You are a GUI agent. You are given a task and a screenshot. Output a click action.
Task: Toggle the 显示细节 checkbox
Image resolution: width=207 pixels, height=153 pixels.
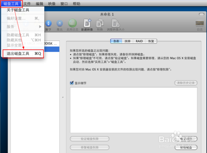(72, 83)
